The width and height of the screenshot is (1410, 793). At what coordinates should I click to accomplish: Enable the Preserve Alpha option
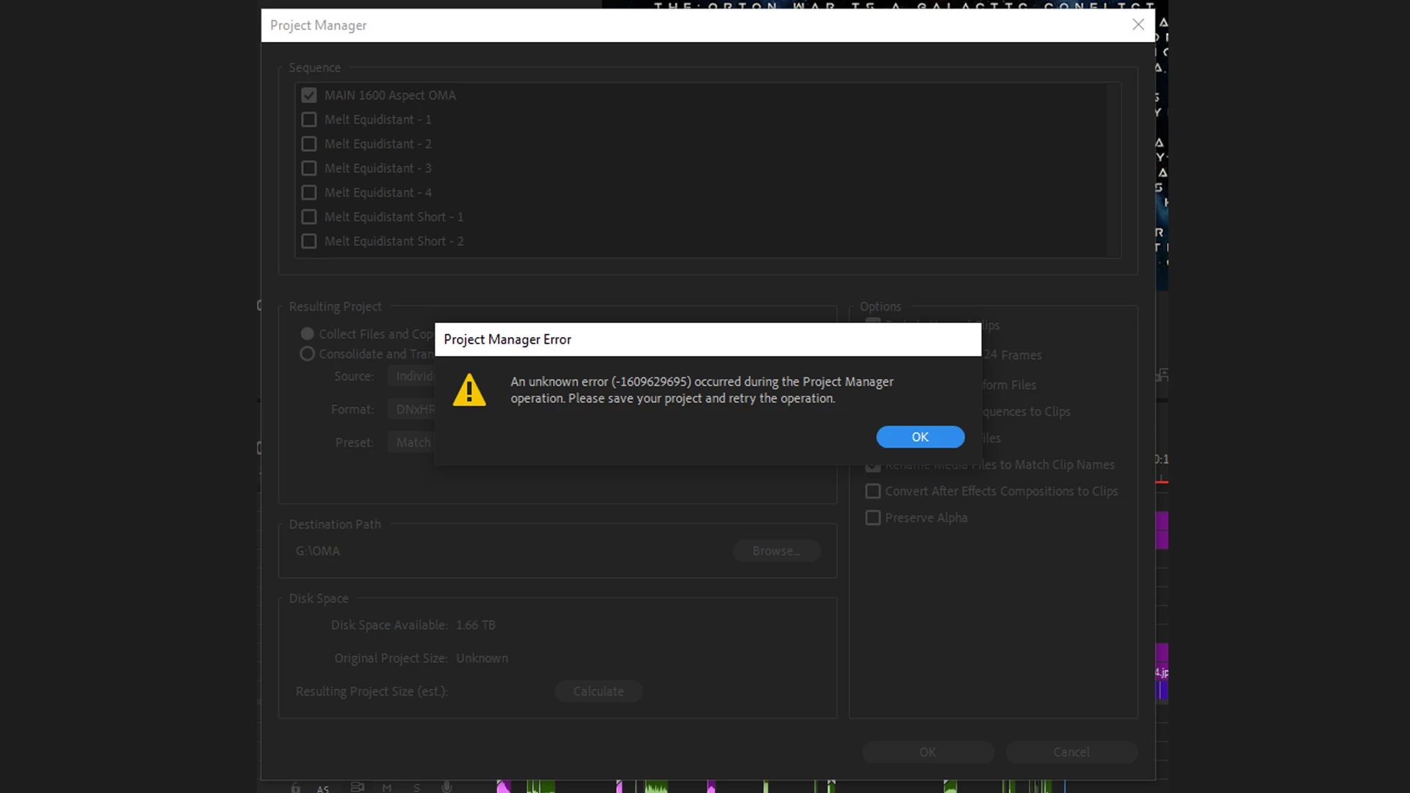point(872,518)
